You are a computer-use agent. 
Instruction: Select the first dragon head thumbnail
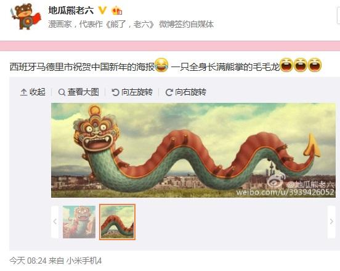click(79, 222)
